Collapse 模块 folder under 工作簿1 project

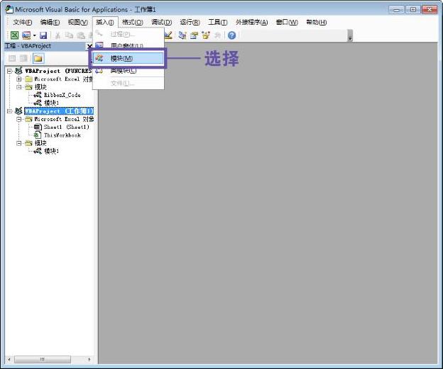18,143
